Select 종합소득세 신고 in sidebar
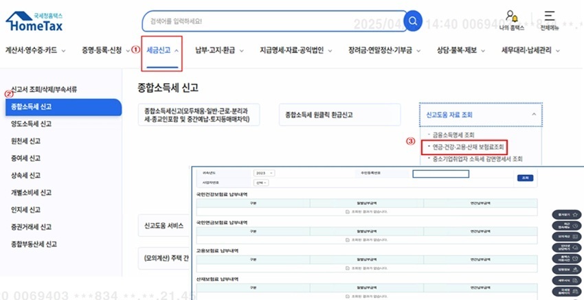 point(64,107)
